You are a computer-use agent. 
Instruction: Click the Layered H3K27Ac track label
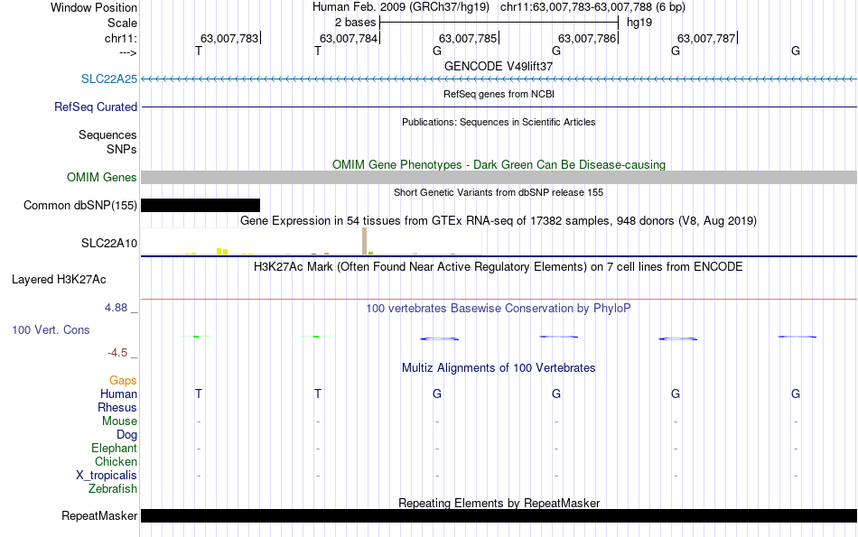pyautogui.click(x=59, y=280)
